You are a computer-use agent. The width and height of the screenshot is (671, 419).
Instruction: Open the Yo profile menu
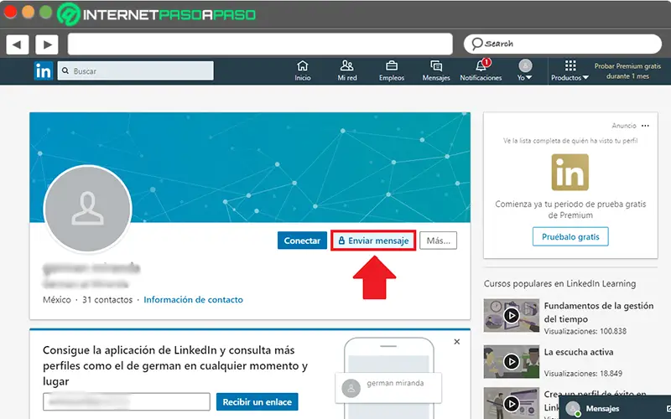(x=525, y=70)
